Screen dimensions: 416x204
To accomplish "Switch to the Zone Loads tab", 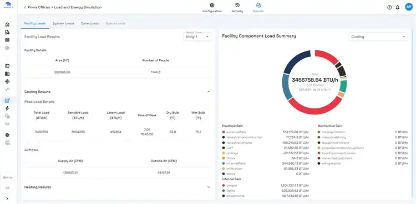I will tap(90, 24).
